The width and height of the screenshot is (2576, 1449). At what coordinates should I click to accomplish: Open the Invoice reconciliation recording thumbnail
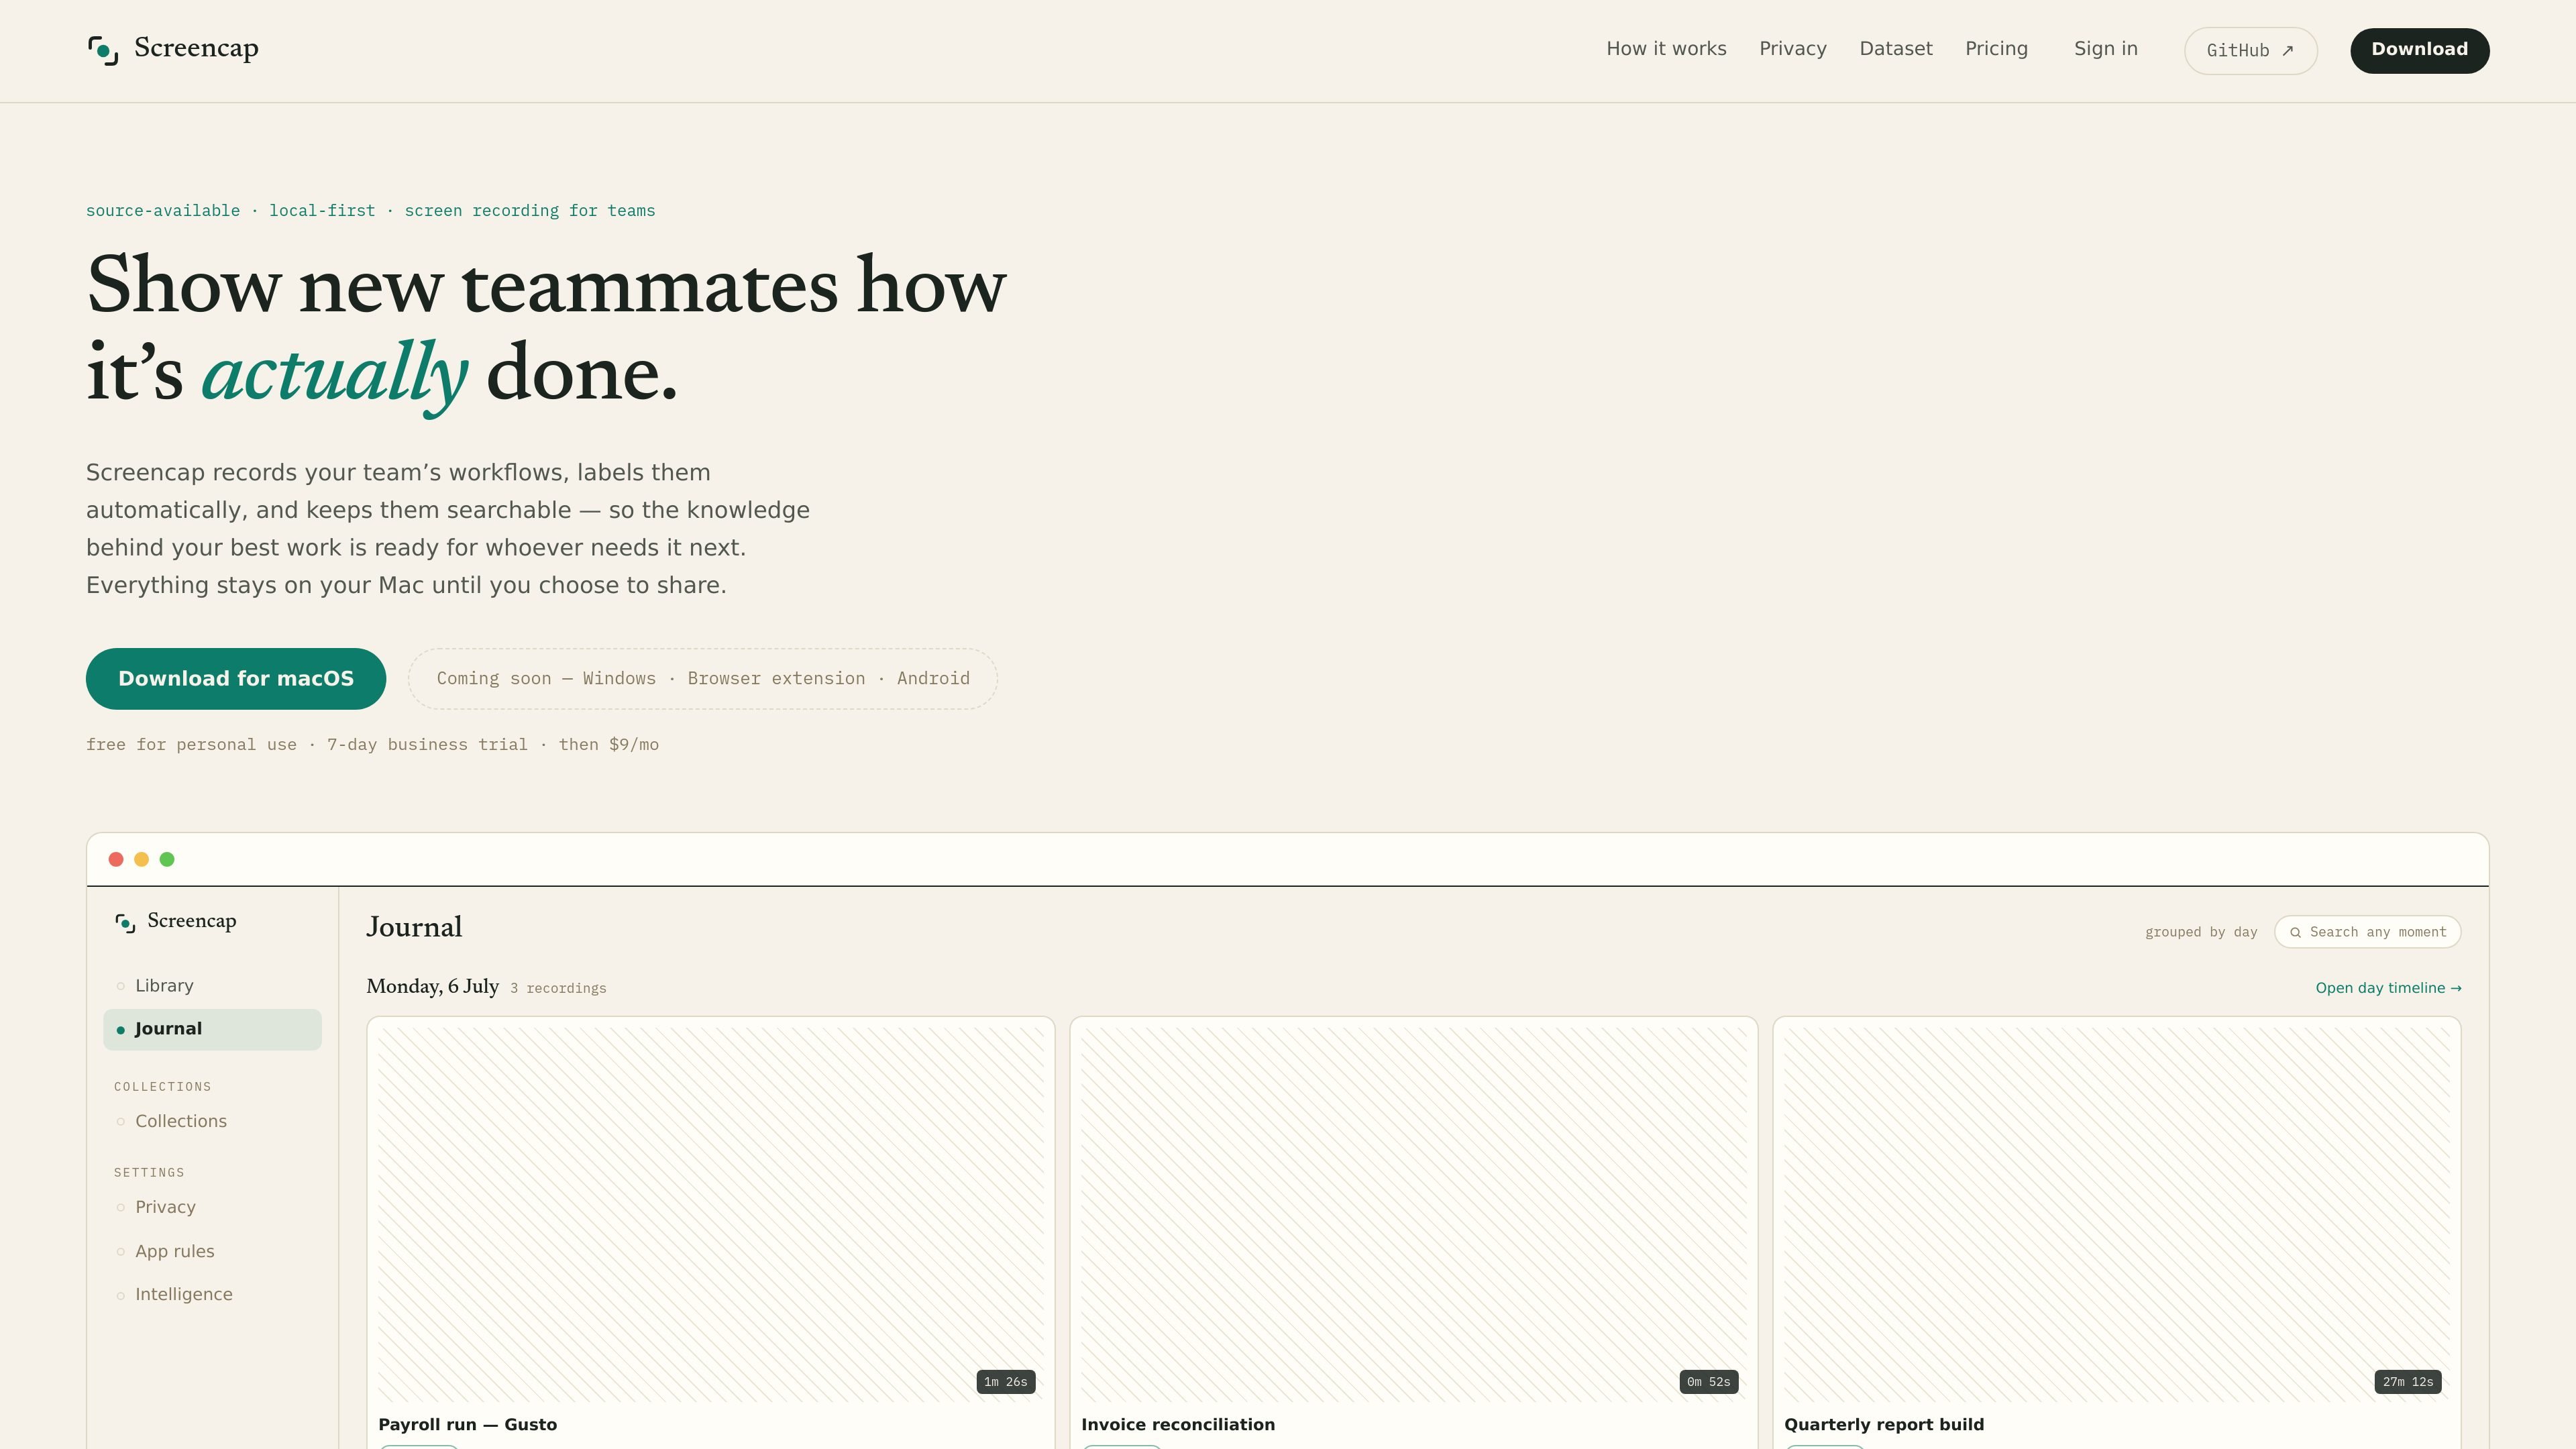coord(1414,1215)
